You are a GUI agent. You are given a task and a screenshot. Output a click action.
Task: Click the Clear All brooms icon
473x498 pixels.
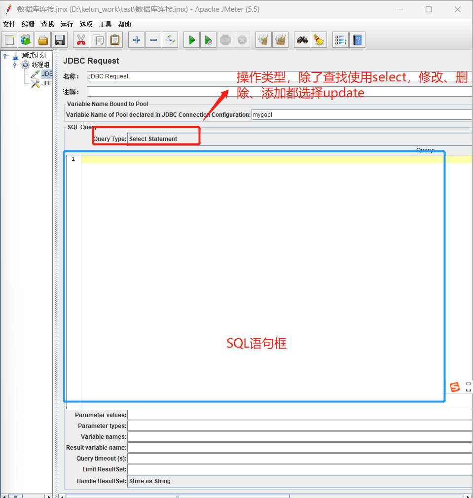pos(281,40)
